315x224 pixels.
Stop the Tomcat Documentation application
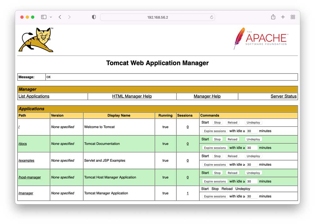click(x=217, y=139)
